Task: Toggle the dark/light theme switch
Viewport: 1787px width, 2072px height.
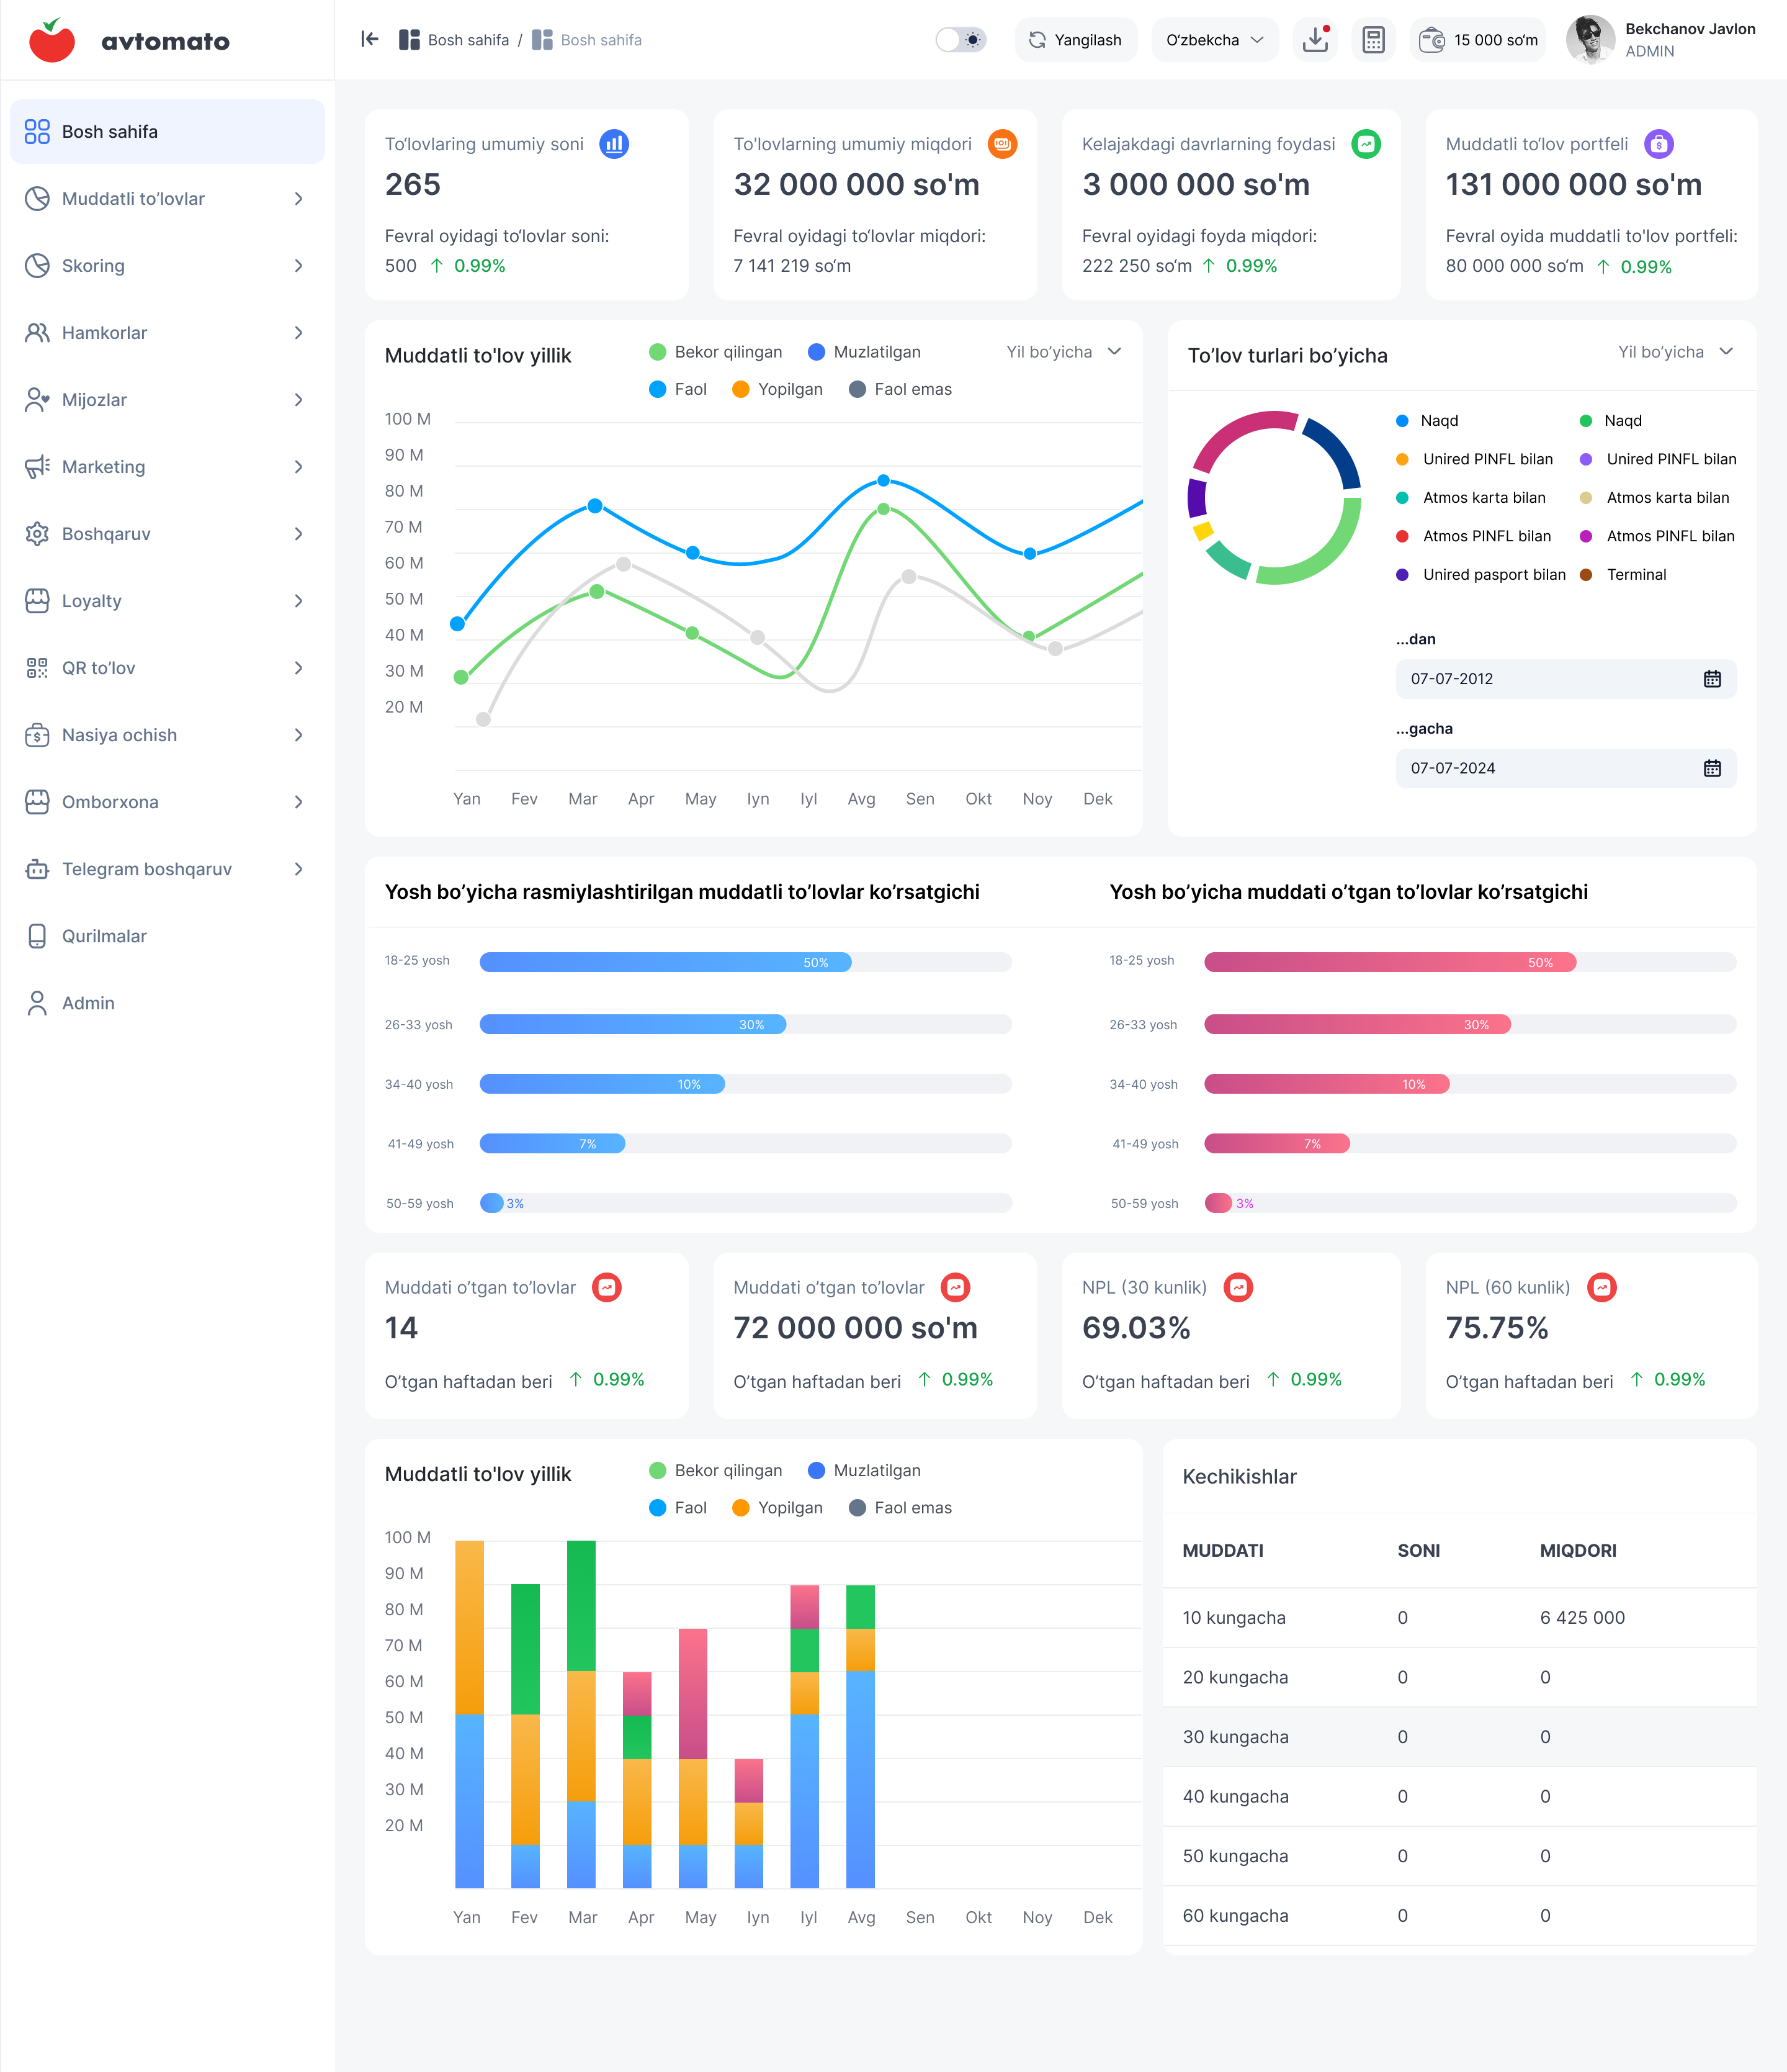Action: [962, 40]
